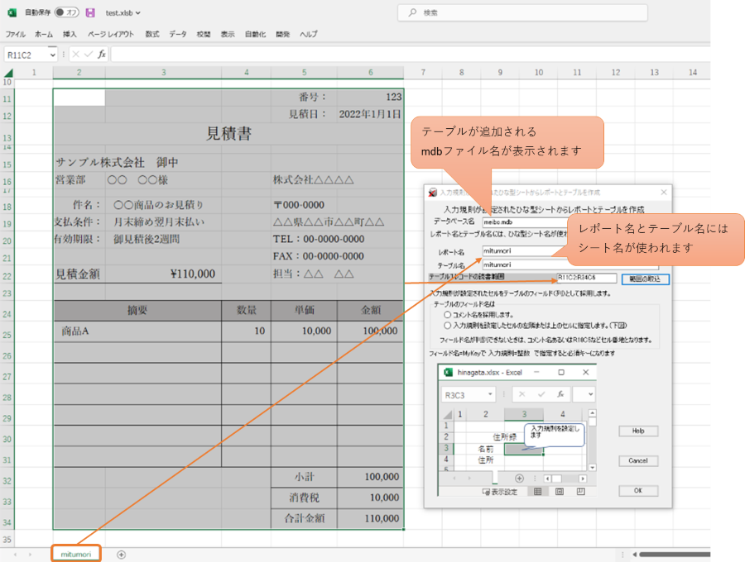Open the ホーム ribbon tab
Screen dimensions: 745x562
coord(44,34)
